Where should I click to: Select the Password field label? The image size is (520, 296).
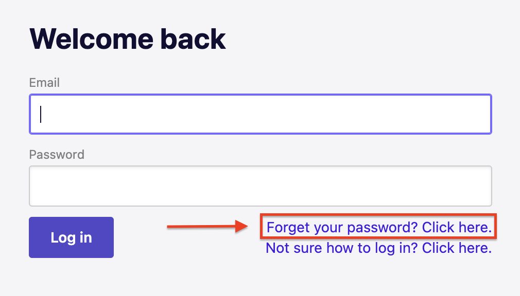click(57, 154)
